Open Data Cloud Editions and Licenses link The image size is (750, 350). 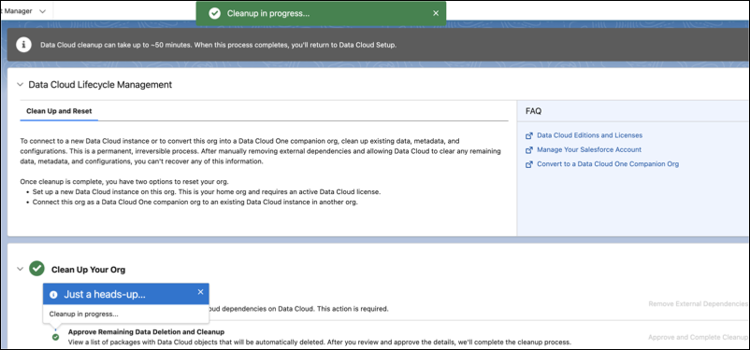pos(589,135)
